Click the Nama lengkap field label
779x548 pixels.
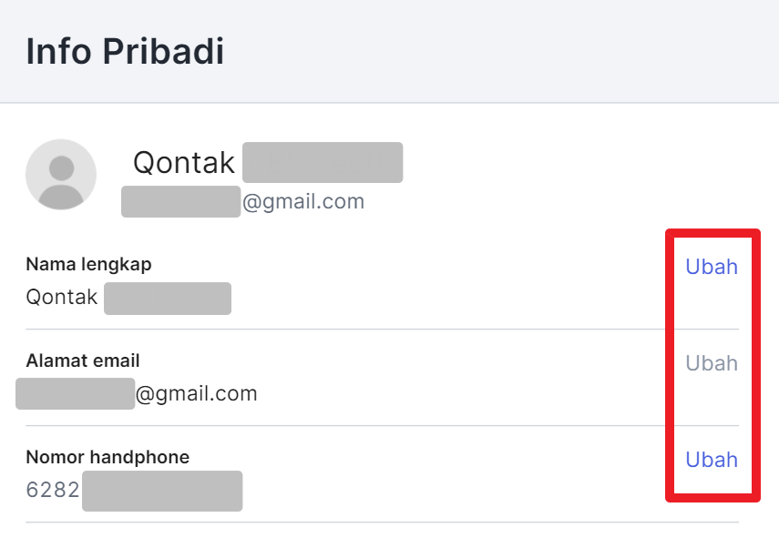[88, 264]
